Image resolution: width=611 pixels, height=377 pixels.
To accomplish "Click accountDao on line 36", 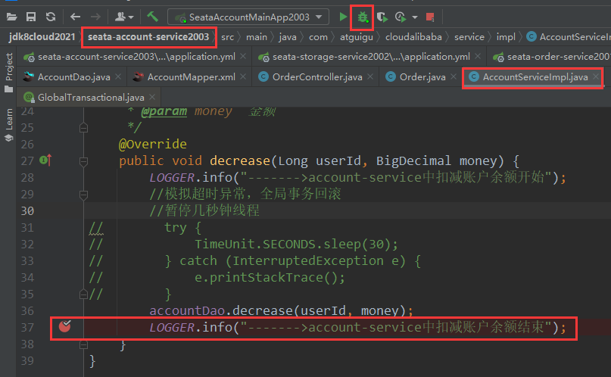I will (187, 311).
